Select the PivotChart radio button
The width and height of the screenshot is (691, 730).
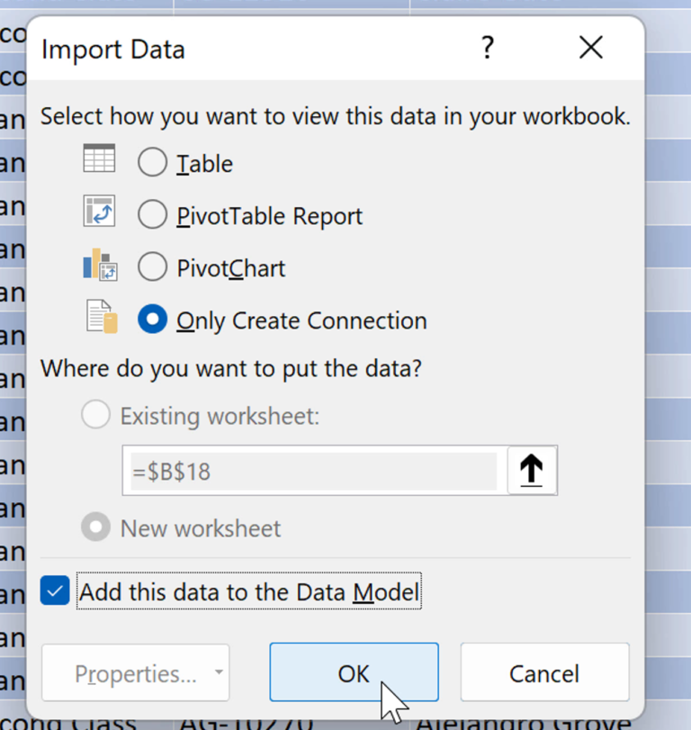click(153, 267)
